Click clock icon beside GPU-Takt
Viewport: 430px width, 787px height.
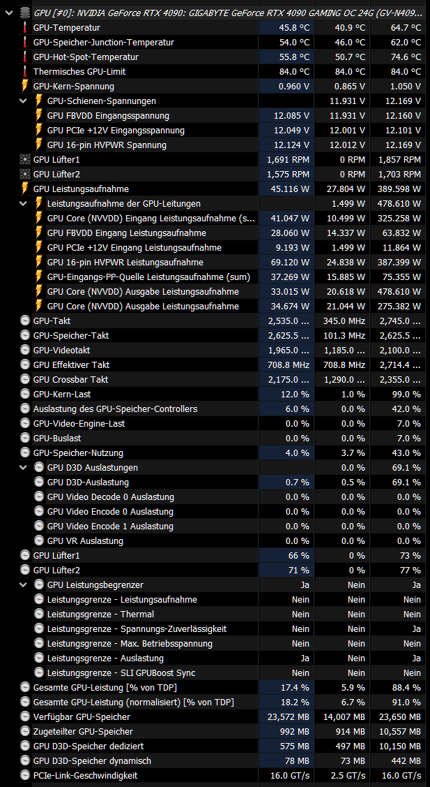pos(24,321)
